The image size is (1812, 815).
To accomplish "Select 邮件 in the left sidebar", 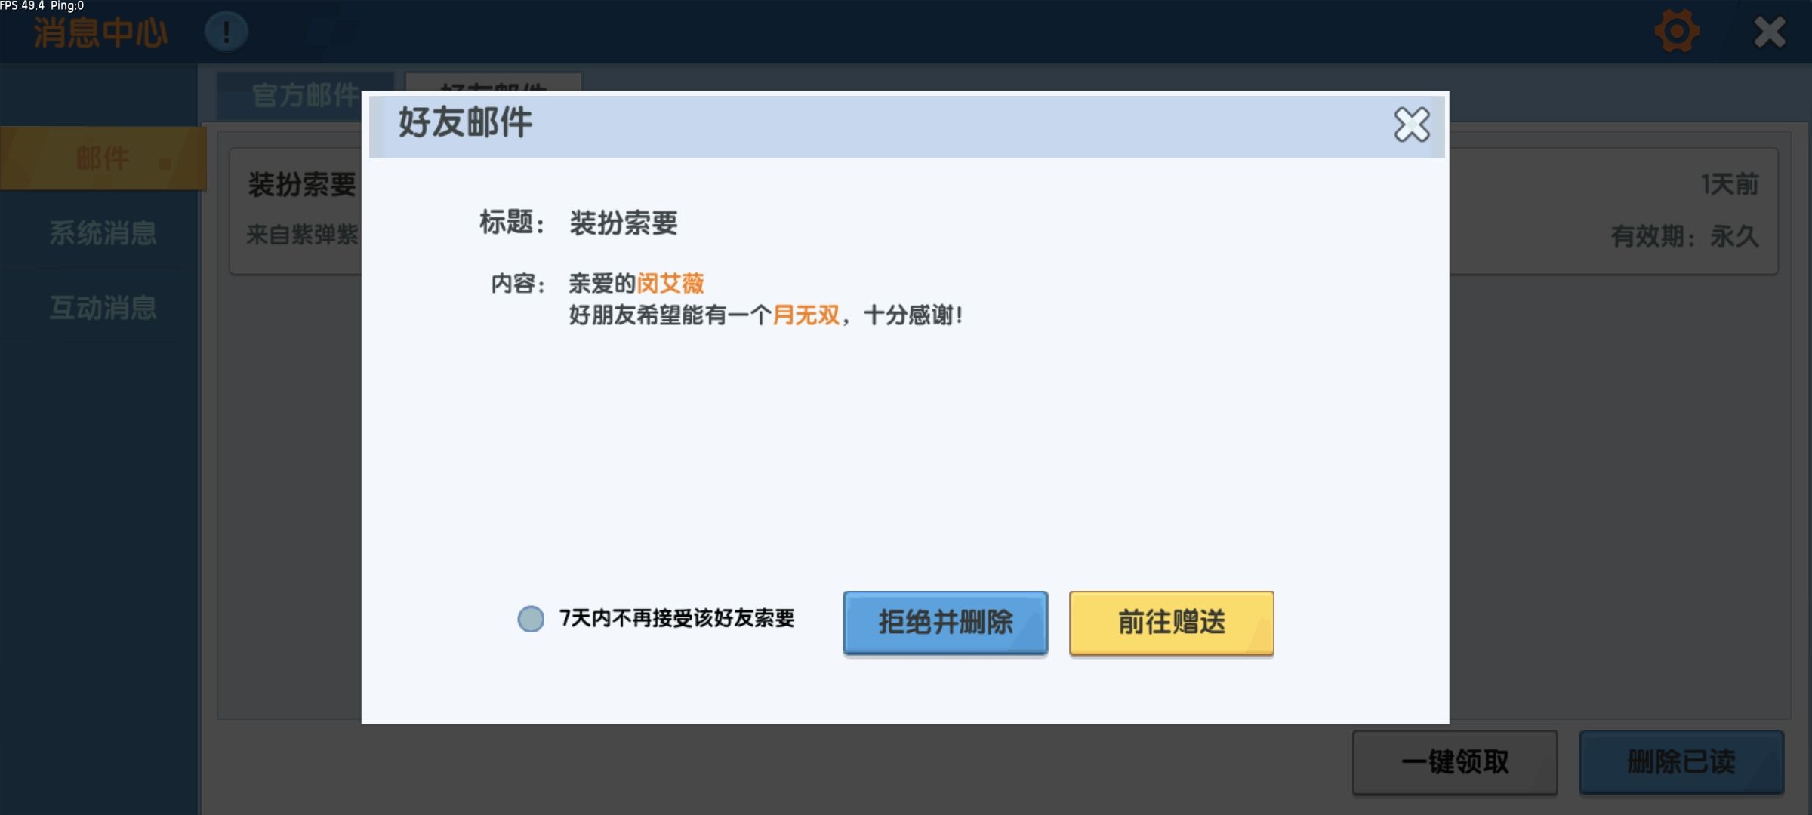I will 103,158.
